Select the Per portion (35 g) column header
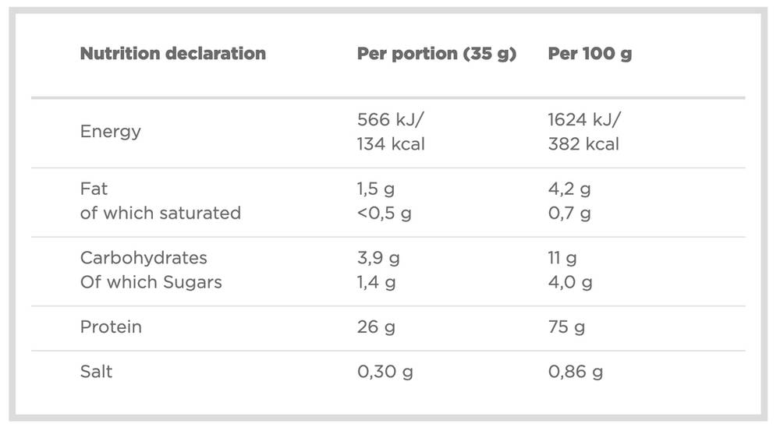This screenshot has width=780, height=438. [x=436, y=54]
